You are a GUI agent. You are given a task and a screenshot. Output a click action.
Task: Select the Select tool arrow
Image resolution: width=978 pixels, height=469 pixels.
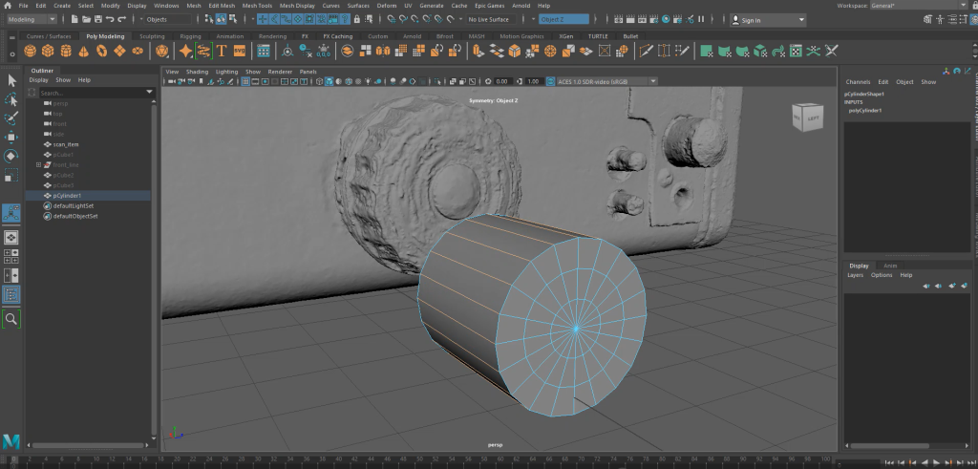(x=11, y=80)
